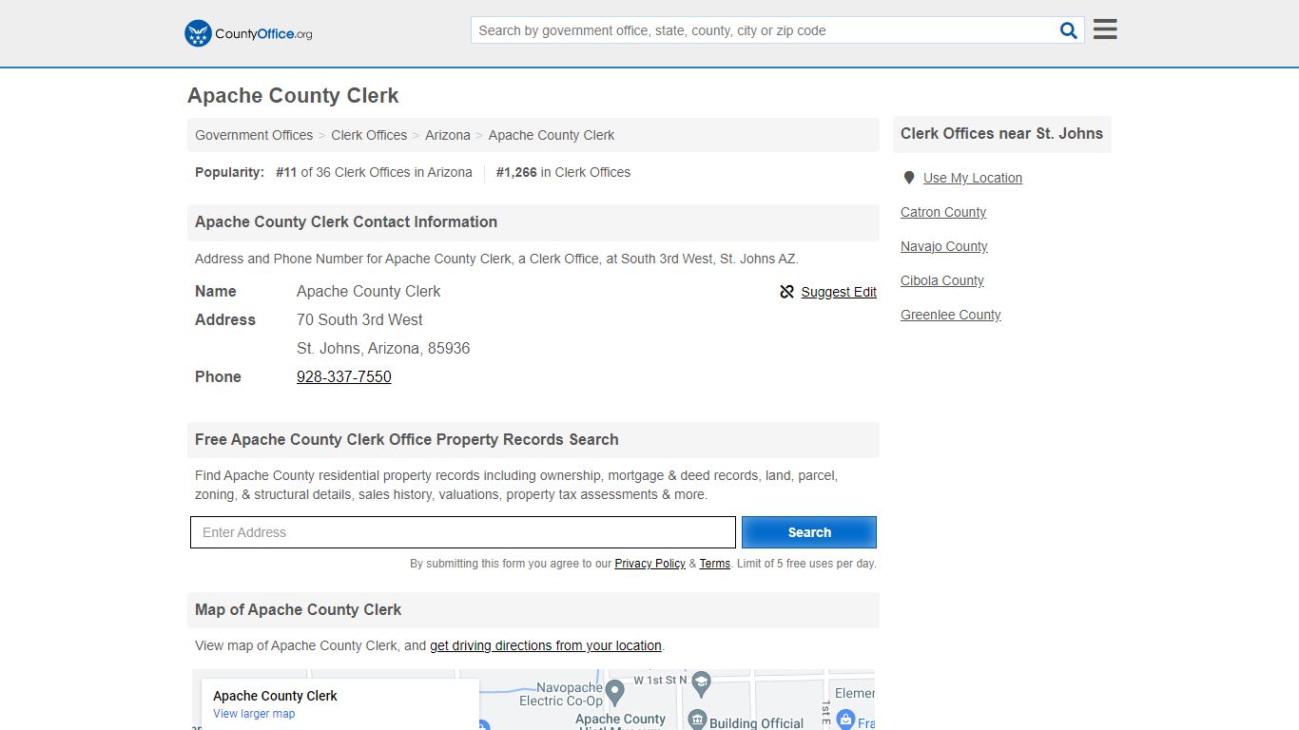The height and width of the screenshot is (730, 1299).
Task: Click Free Apache County Clerk Office Property Records heading
Action: pyautogui.click(x=407, y=439)
